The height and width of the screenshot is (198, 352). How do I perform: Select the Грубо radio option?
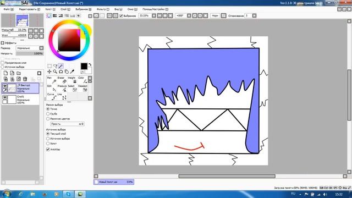click(x=48, y=114)
